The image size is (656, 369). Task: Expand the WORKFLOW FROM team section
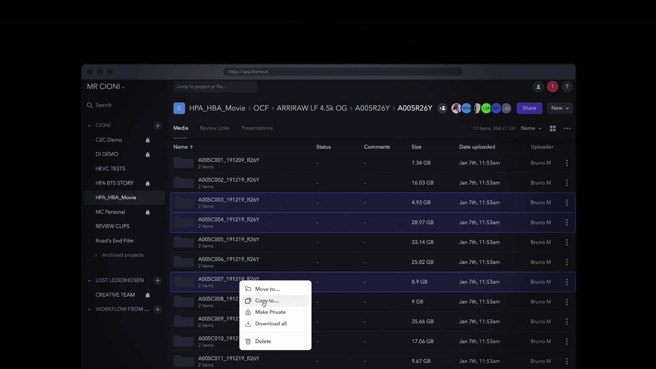coord(89,309)
